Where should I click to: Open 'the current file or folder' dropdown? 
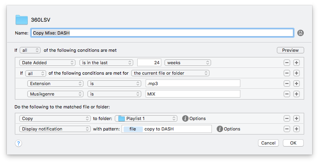(171, 73)
